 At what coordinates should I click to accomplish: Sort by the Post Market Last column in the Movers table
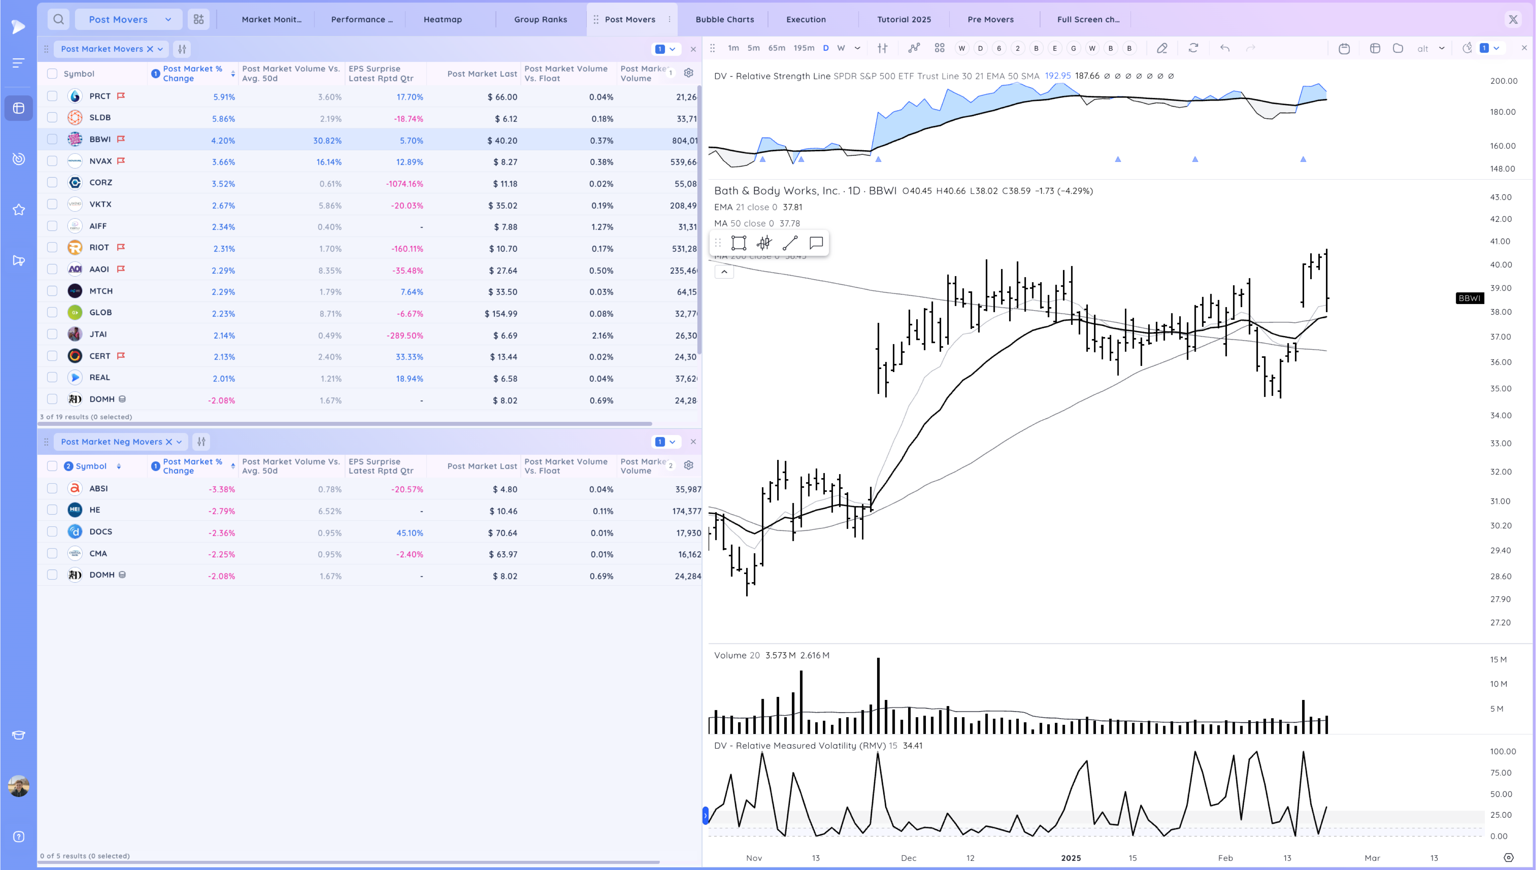tap(482, 73)
